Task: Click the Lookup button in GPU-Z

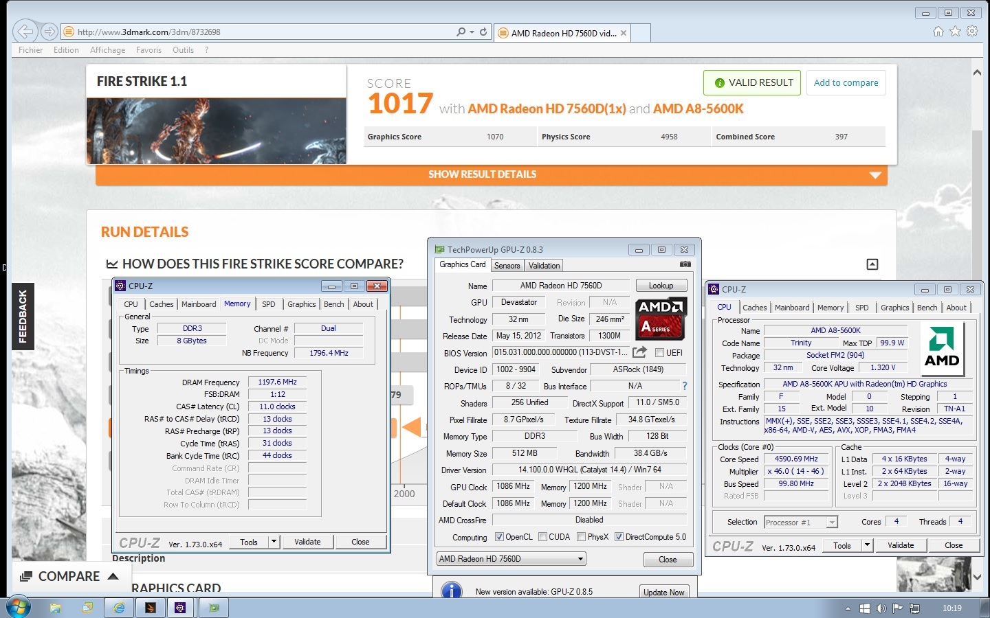Action: [x=661, y=286]
